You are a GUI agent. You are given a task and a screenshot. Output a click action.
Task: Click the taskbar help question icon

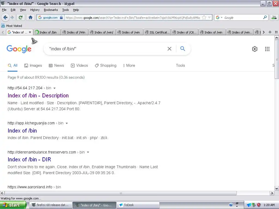tap(231, 205)
